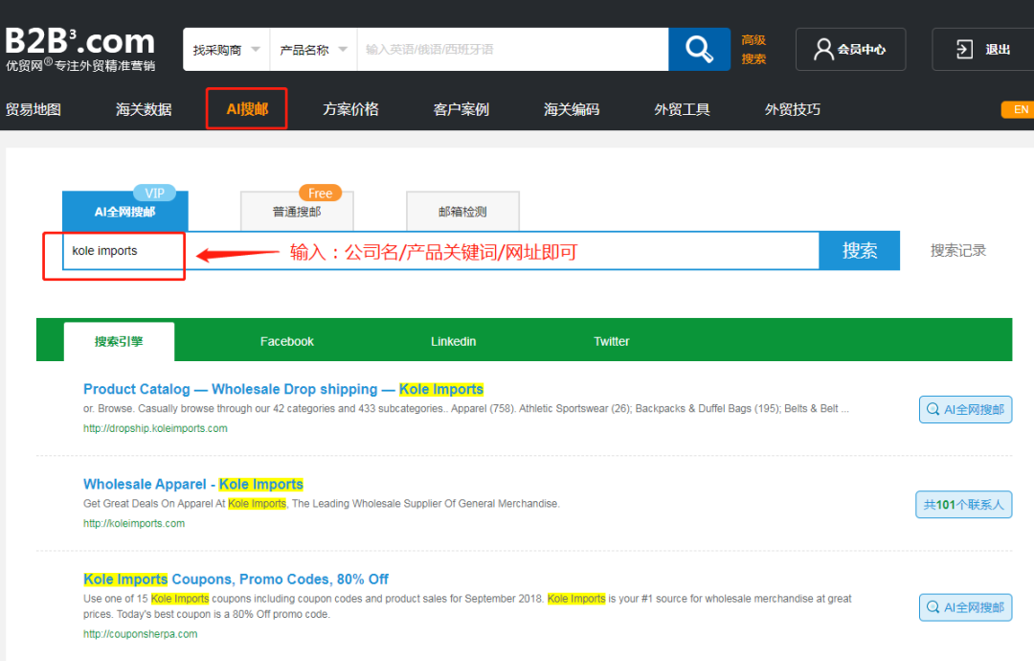
Task: Open Product Catalog Wholesale Drop shipping result
Action: [x=283, y=389]
